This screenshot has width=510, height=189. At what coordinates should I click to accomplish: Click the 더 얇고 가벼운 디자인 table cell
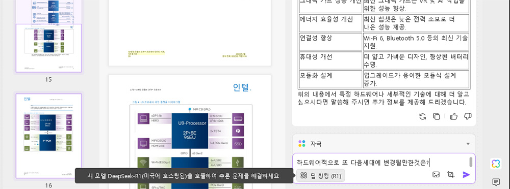pos(416,60)
